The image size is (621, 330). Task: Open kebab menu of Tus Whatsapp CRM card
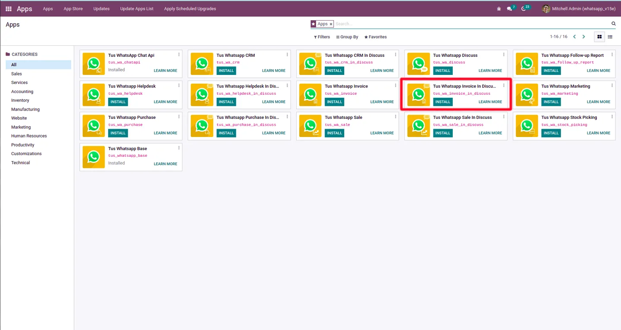pos(287,55)
